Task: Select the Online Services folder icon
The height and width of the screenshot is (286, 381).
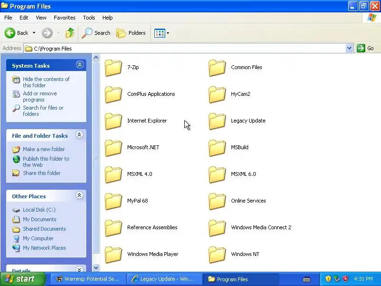Action: [x=217, y=201]
